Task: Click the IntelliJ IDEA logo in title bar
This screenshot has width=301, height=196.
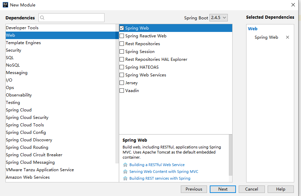Action: [x=5, y=5]
